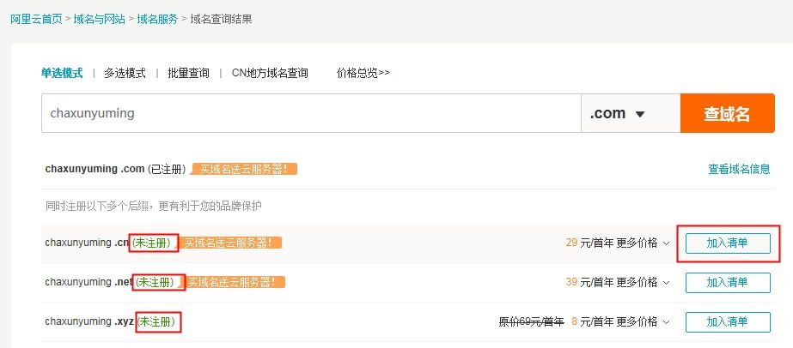Open the 阿里云首页 breadcrumb link

pos(35,18)
